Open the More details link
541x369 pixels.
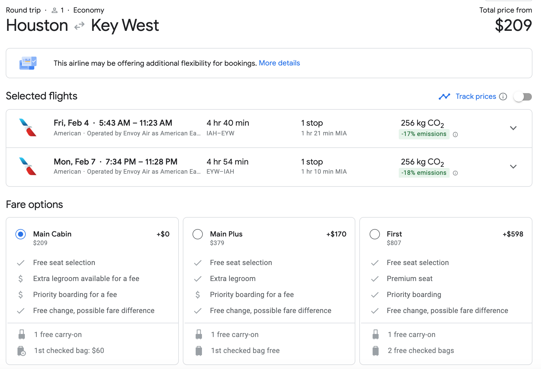279,63
